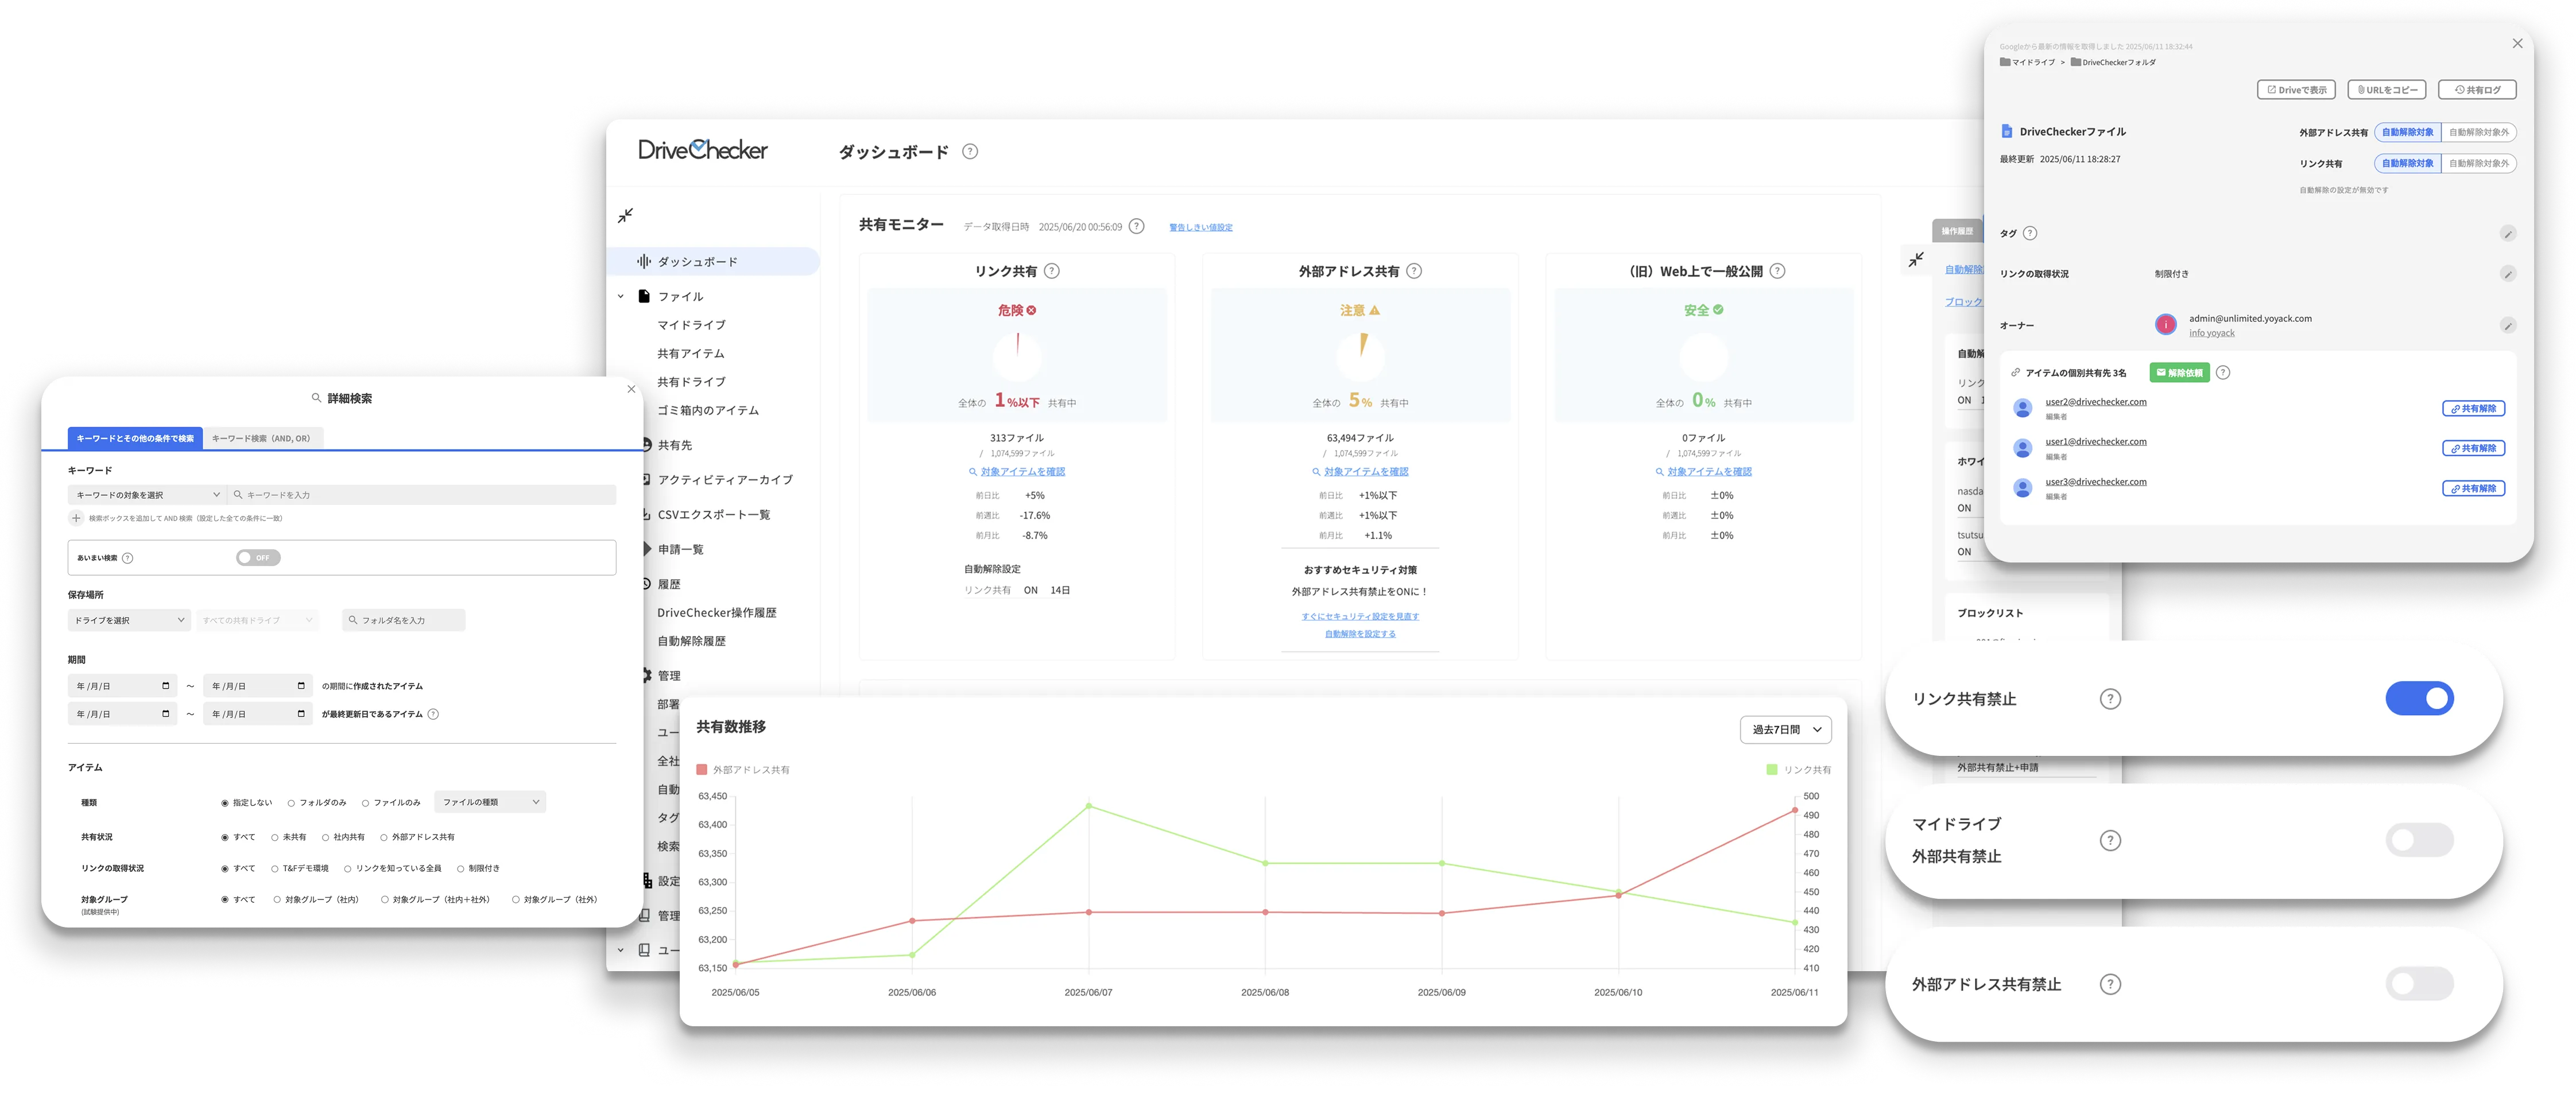
Task: Click pencil edit icon for リンクの取得状況
Action: 2508,274
